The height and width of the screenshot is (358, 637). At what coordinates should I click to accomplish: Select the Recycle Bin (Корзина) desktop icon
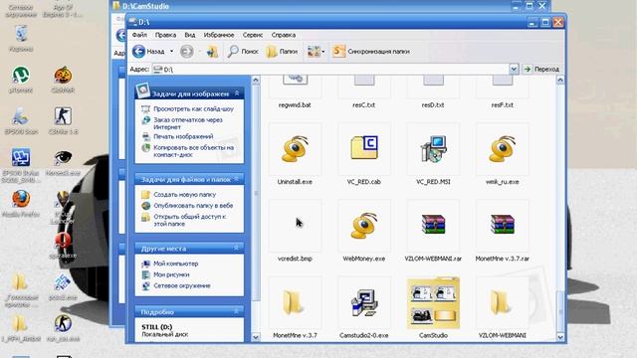[x=21, y=33]
